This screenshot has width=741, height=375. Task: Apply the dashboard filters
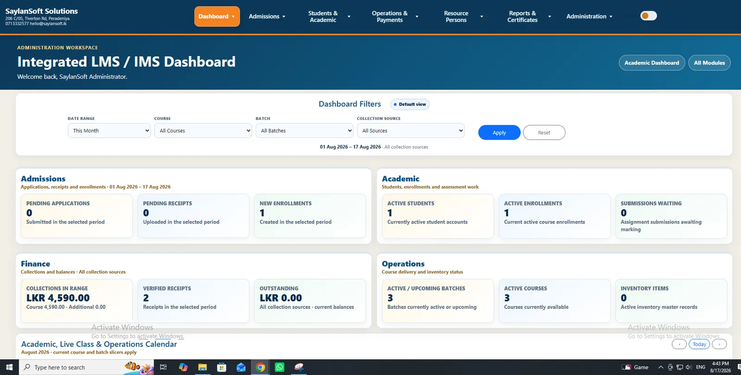click(499, 133)
